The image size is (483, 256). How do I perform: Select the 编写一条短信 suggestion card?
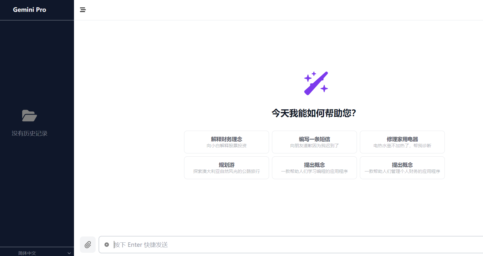[314, 142]
